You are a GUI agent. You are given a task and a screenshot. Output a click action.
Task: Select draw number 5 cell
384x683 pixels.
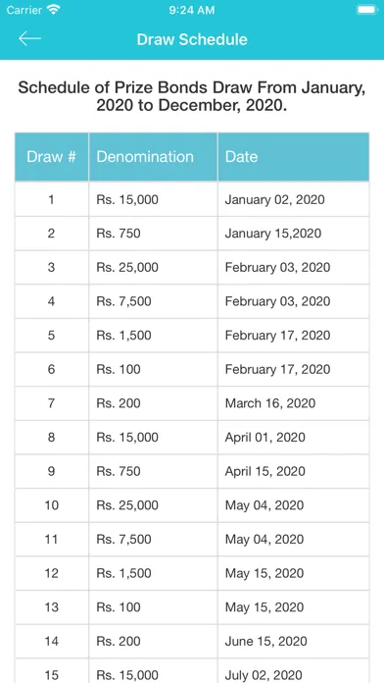51,336
